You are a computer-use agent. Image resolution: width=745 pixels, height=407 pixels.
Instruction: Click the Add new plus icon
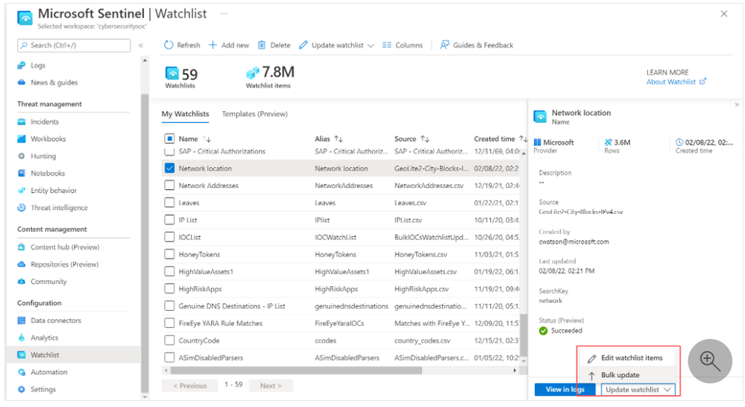pyautogui.click(x=213, y=45)
